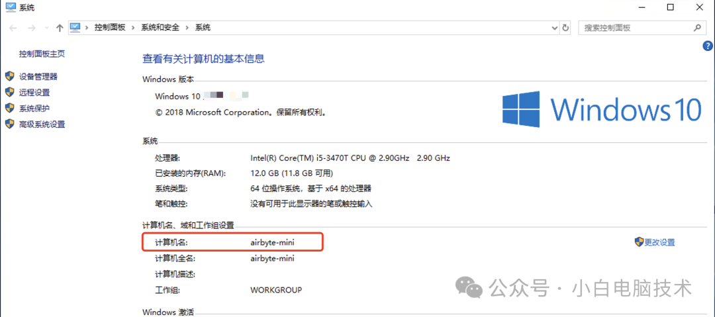
Task: Select 控制面板 breadcrumb
Action: (110, 27)
